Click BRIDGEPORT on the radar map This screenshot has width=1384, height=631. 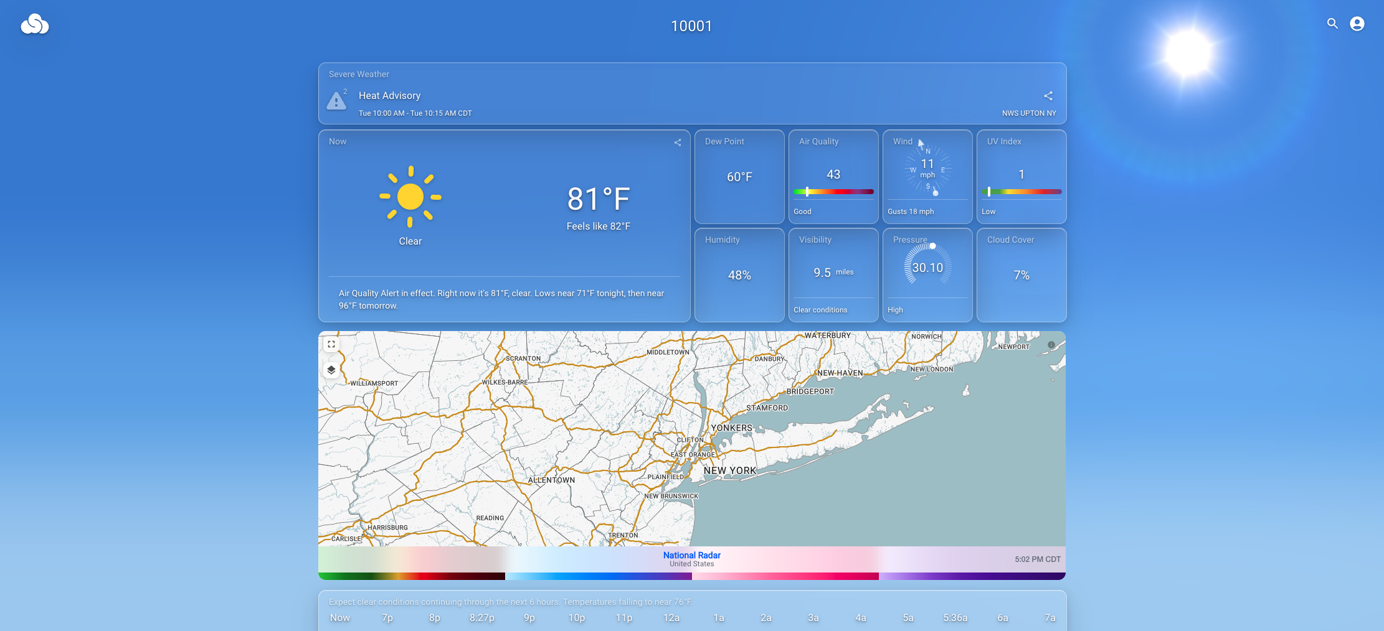[810, 391]
